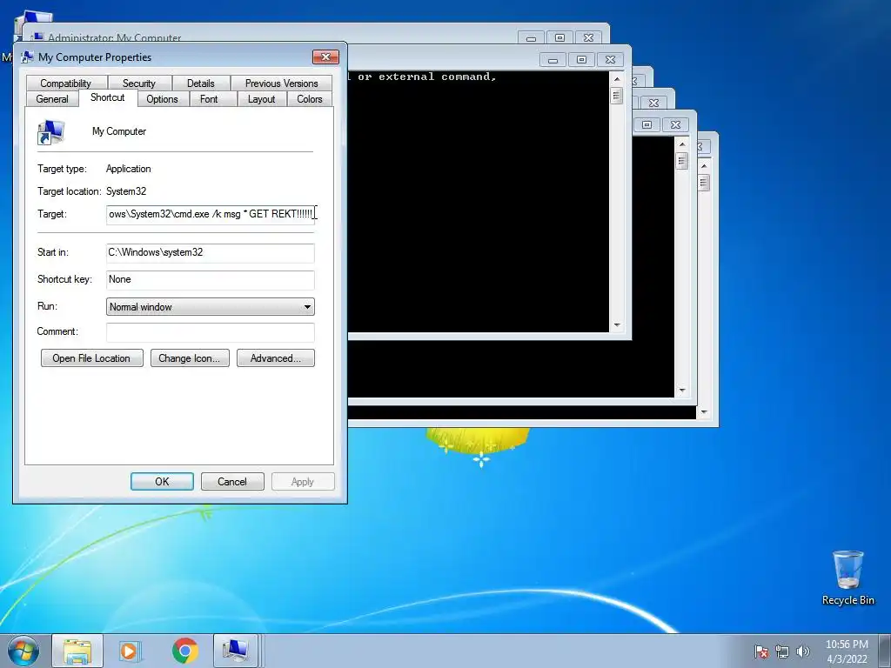Close My Computer Properties dialog
This screenshot has height=668, width=891.
pos(325,57)
